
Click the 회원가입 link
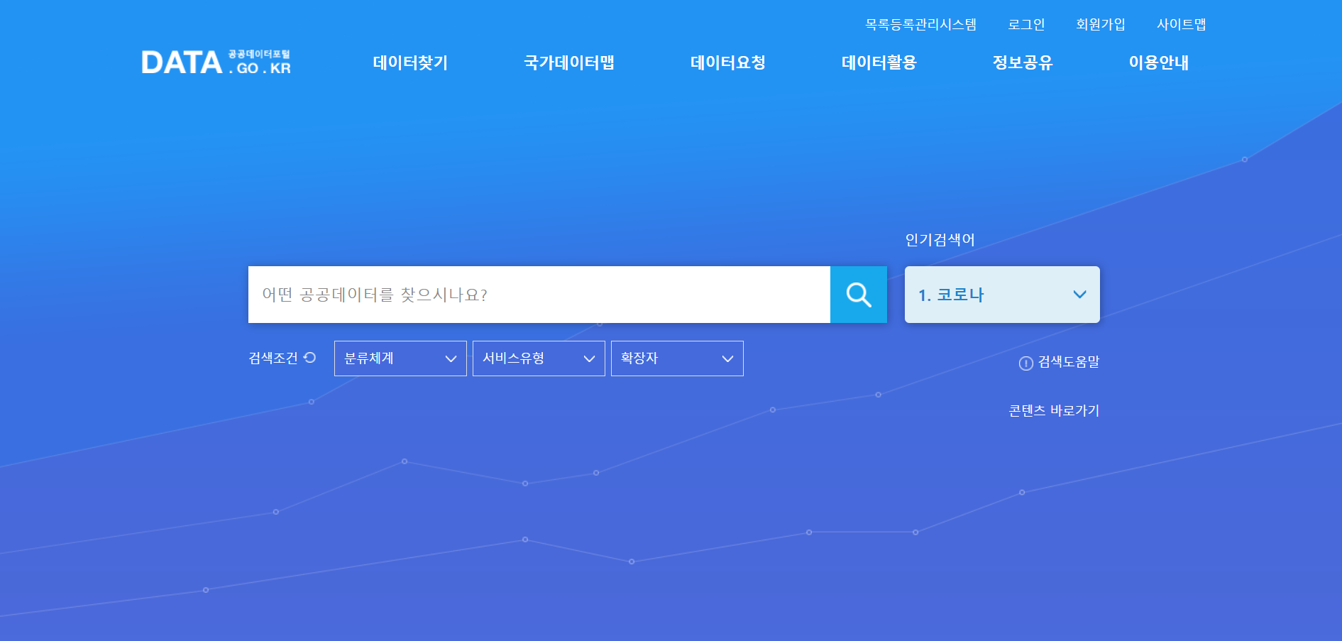point(1101,25)
